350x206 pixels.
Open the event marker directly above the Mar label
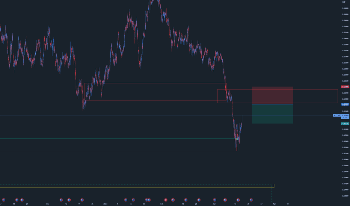pyautogui.click(x=214, y=200)
